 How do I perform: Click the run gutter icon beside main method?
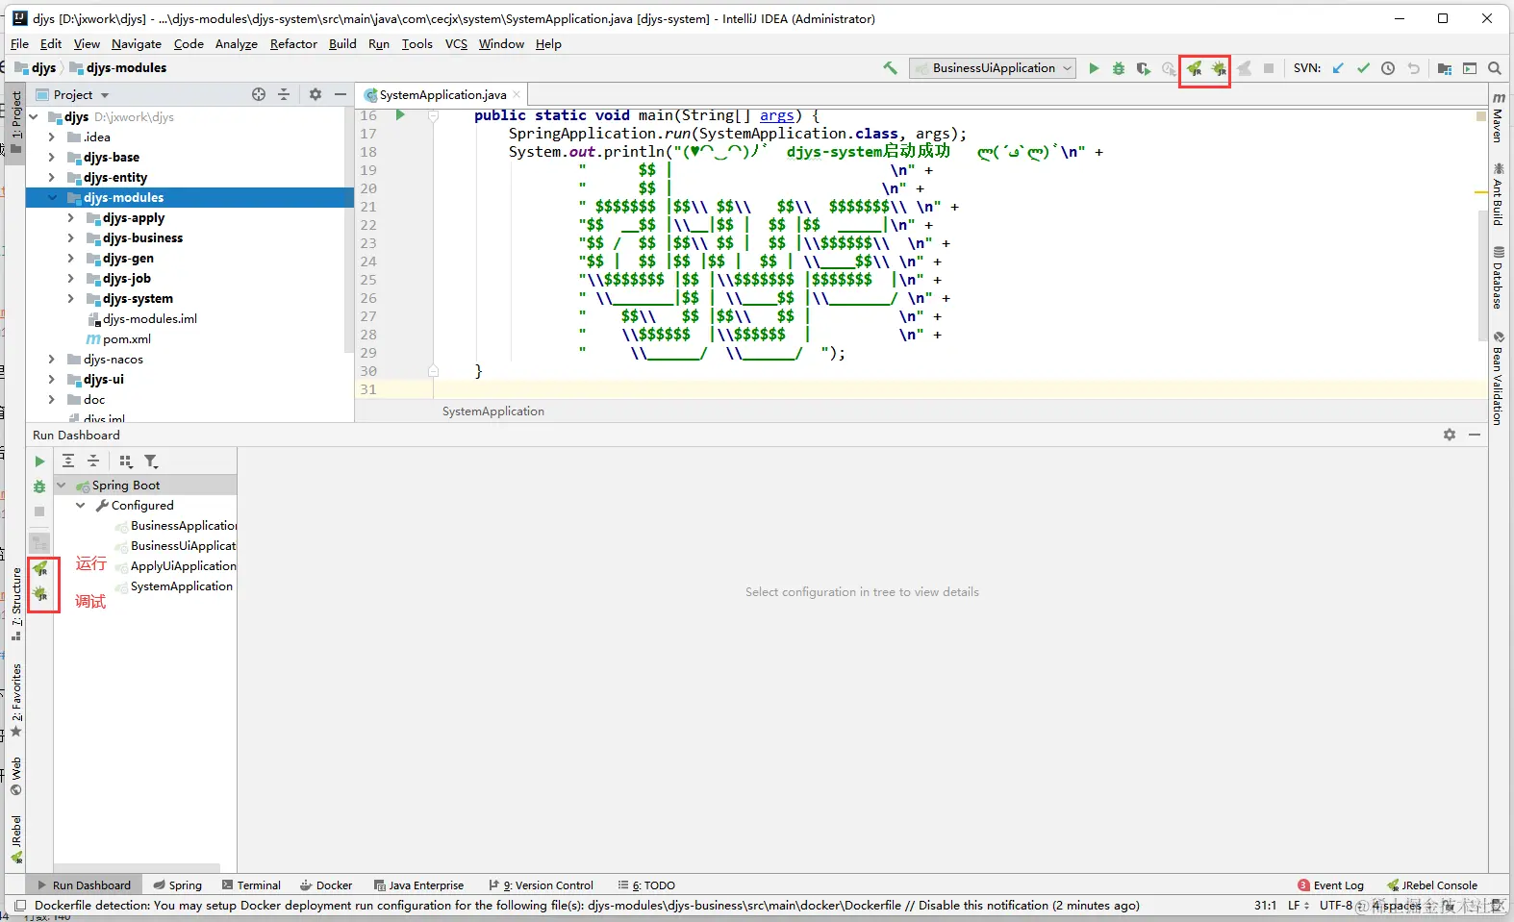point(400,115)
